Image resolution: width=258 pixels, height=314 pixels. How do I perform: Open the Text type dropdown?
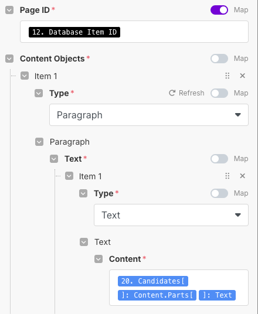[171, 215]
